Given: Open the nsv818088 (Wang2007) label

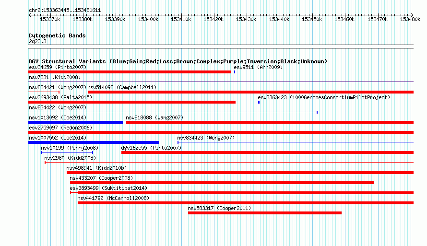Looking at the screenshot, I should (154, 117).
